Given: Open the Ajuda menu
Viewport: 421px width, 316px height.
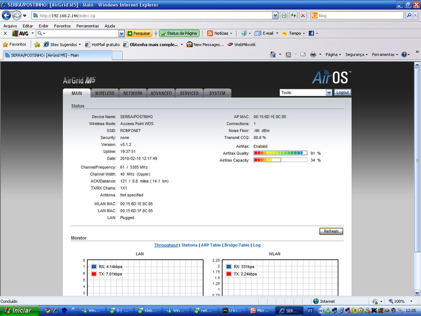Looking at the screenshot, I should tap(109, 26).
